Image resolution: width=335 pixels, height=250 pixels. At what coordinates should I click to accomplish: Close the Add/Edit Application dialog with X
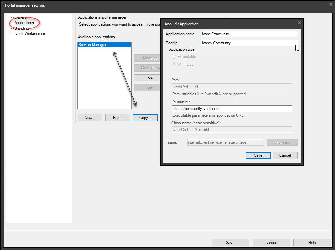tap(299, 23)
